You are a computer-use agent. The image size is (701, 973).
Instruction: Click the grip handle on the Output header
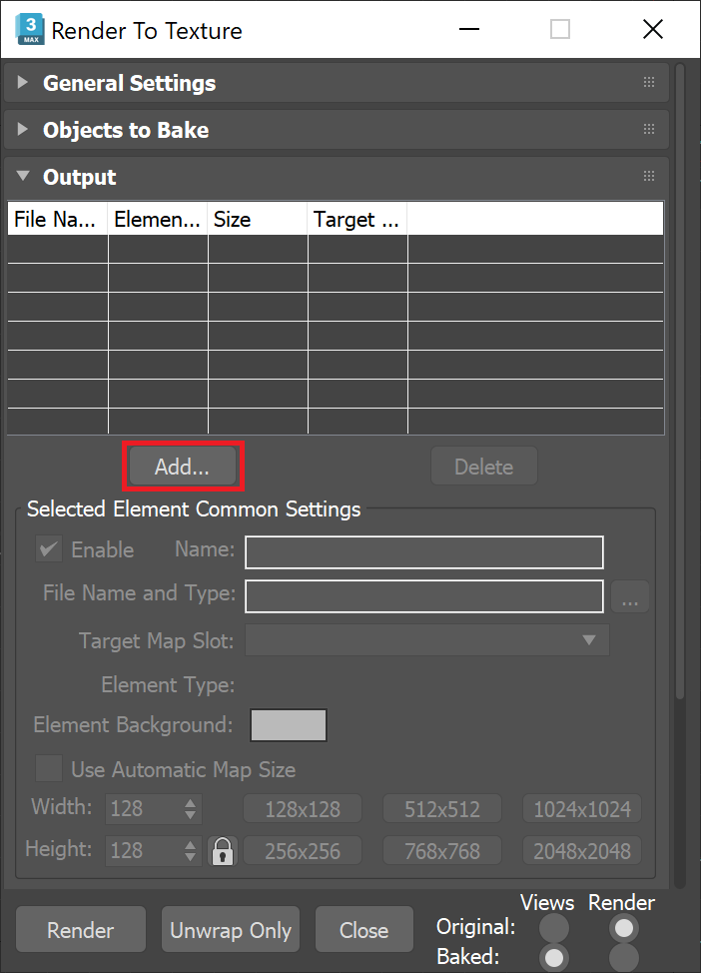pos(647,177)
